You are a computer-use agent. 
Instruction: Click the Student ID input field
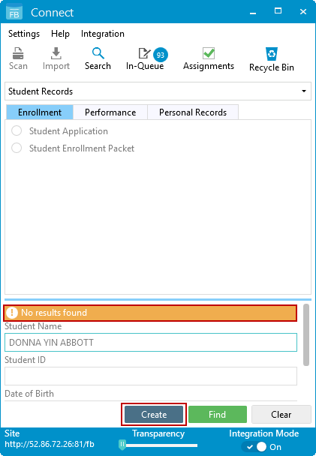click(151, 376)
